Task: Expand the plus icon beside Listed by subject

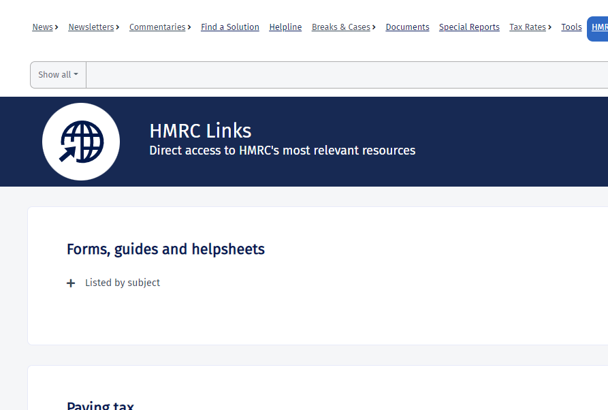Action: [x=71, y=283]
